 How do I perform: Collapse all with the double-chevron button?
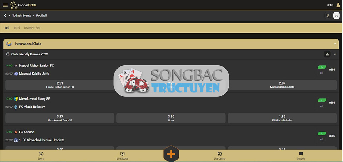coord(337,16)
